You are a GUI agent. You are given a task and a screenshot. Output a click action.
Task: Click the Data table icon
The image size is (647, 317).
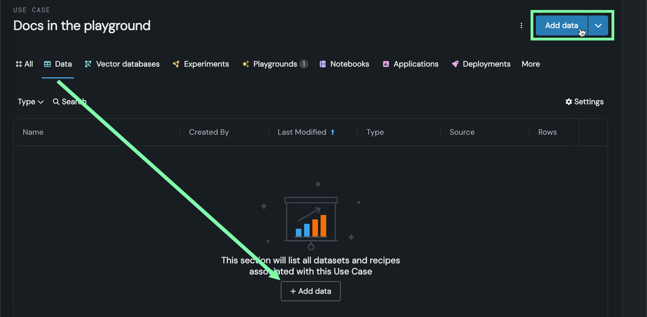click(x=47, y=64)
